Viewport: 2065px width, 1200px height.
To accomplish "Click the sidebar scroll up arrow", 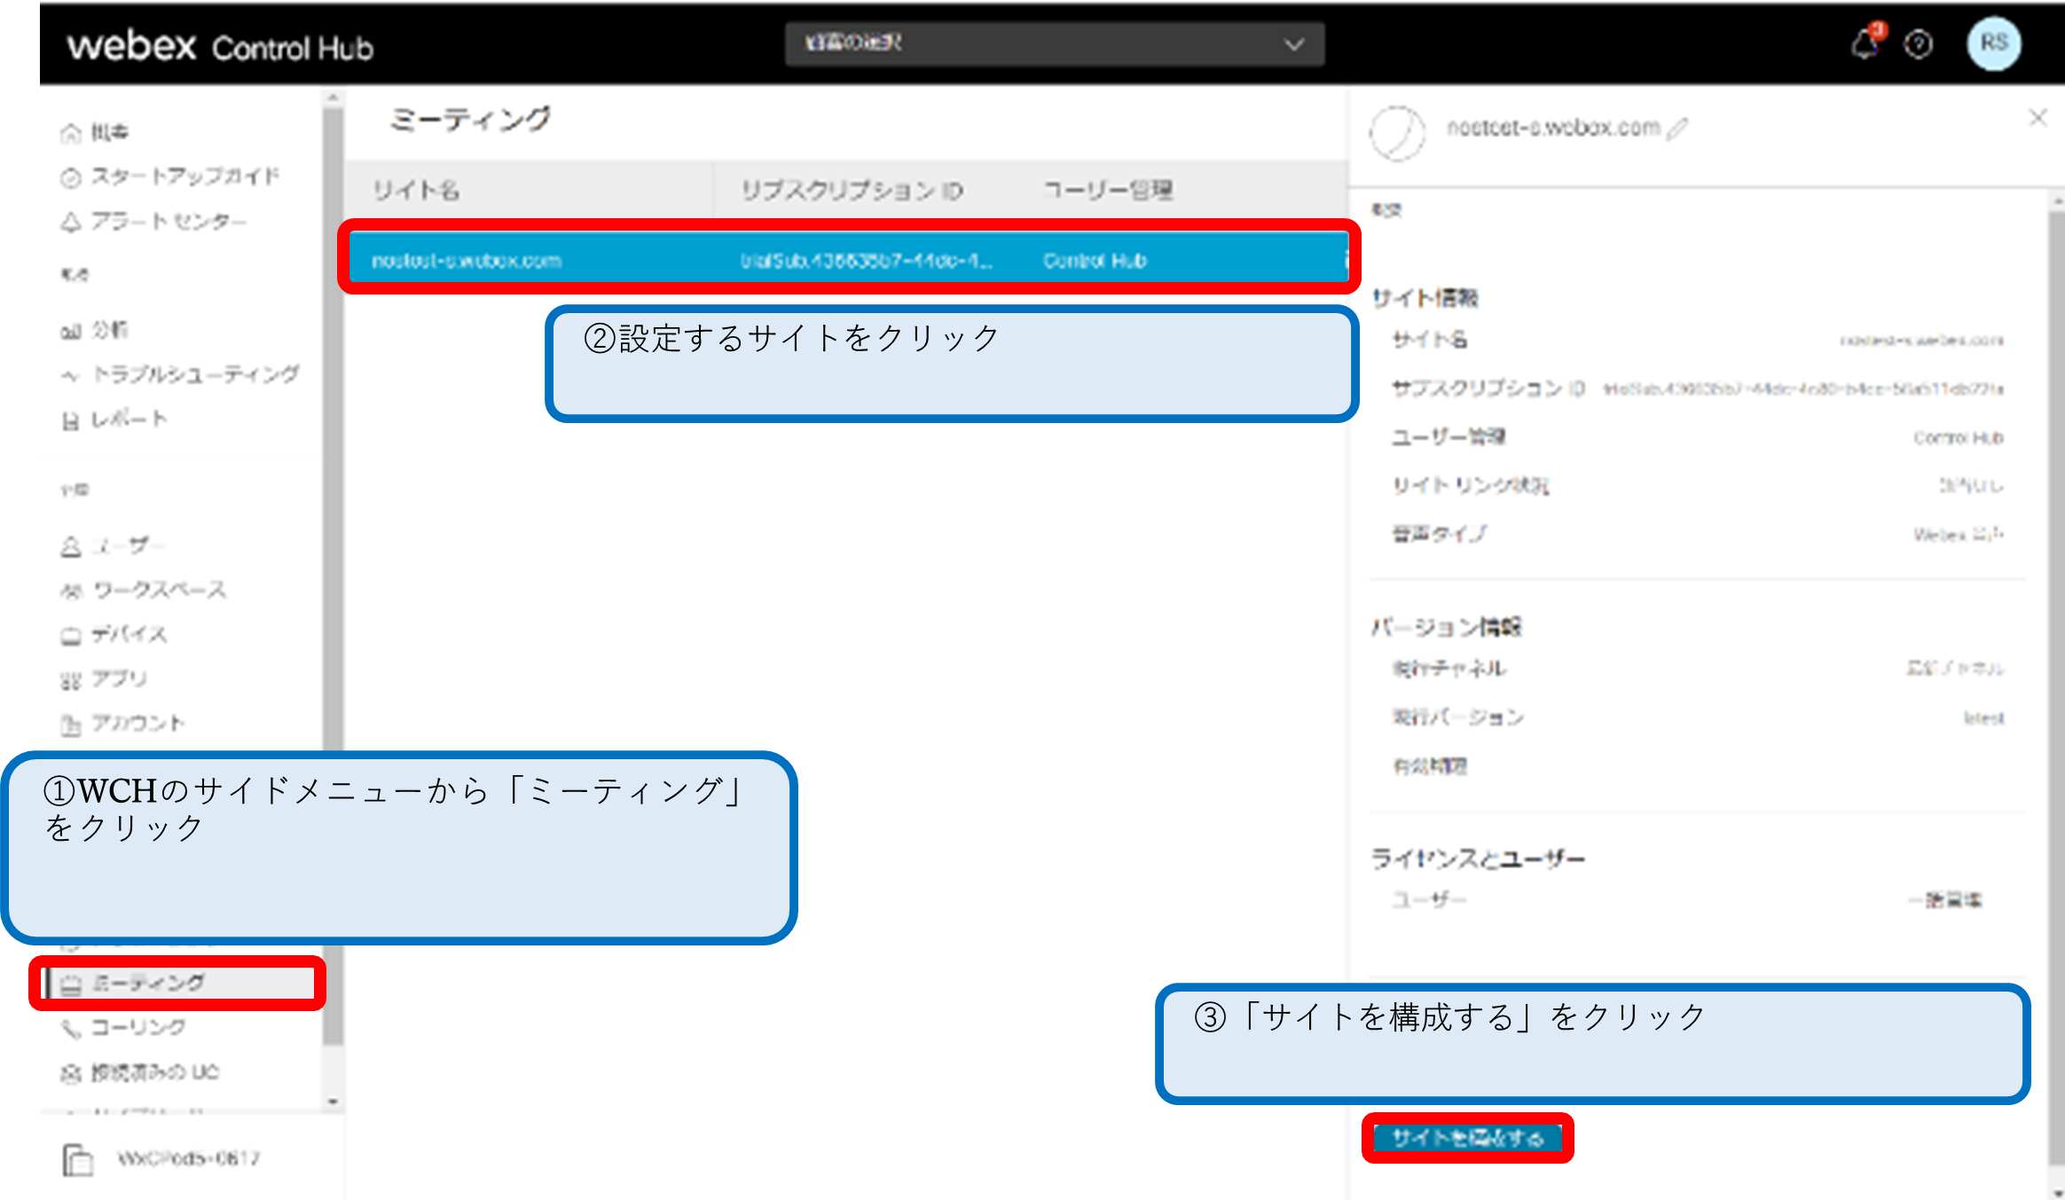I will click(x=334, y=96).
